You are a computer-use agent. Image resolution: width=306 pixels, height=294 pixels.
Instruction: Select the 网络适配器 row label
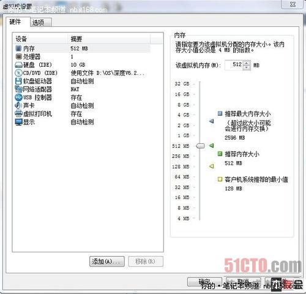[37, 89]
